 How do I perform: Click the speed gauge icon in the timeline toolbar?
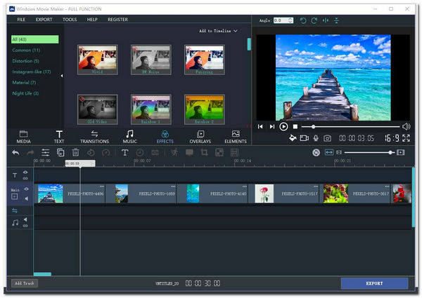(105, 153)
